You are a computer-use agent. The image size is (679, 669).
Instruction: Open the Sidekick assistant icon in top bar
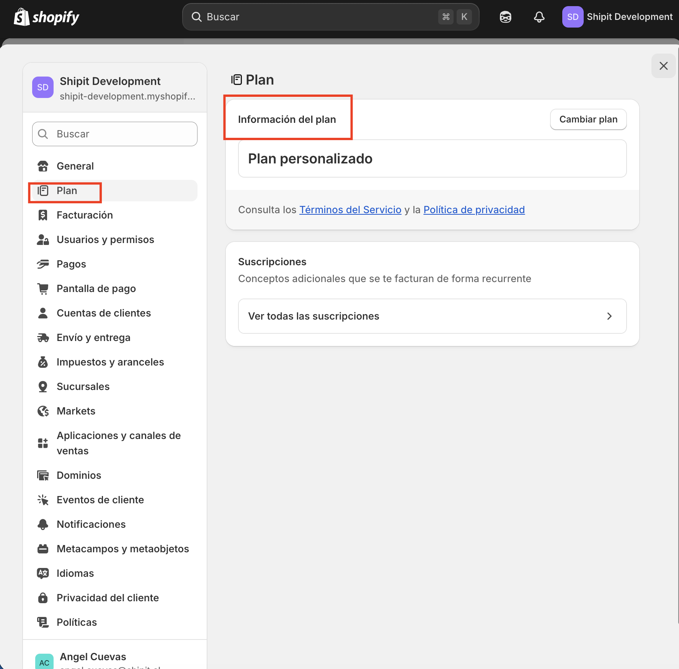pyautogui.click(x=505, y=17)
